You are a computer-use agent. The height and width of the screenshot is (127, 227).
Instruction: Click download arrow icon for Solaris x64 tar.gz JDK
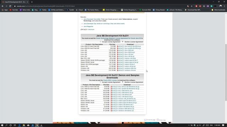click(x=117, y=66)
